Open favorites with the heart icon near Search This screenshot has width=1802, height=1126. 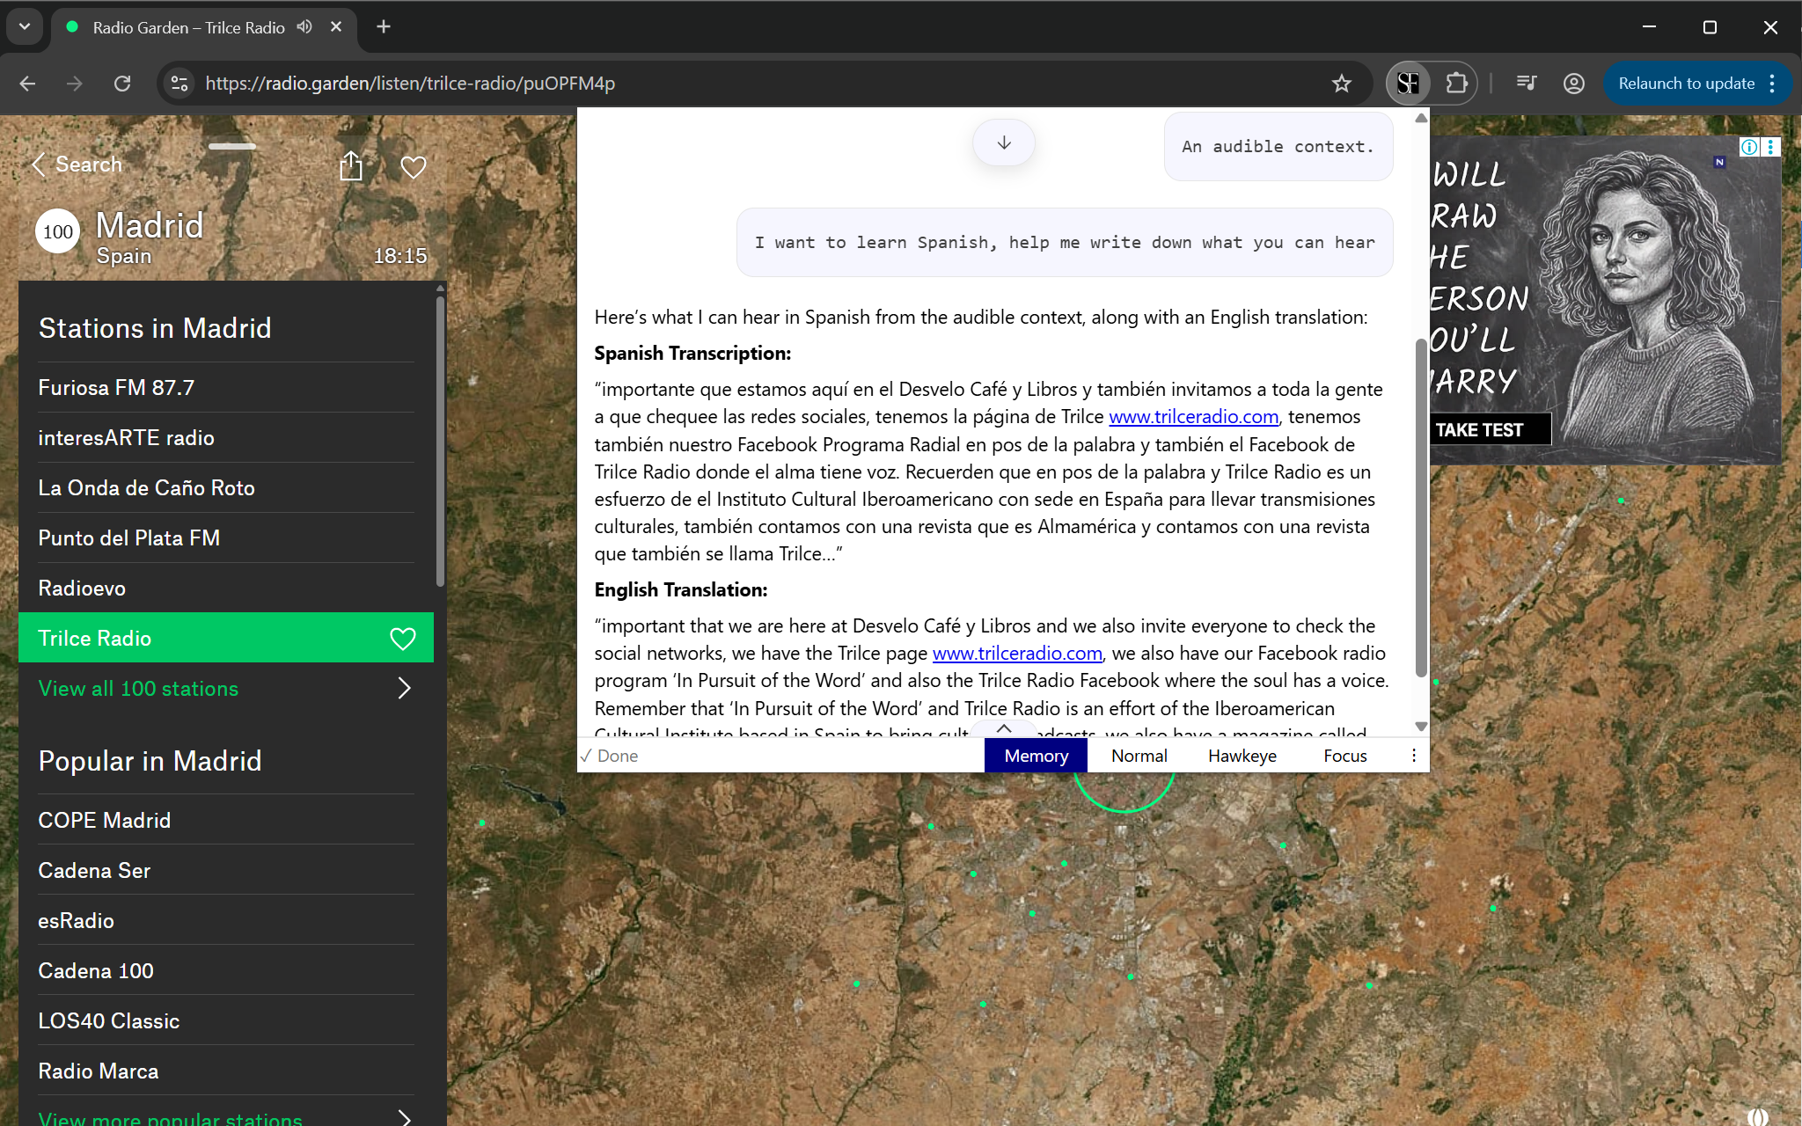point(413,166)
